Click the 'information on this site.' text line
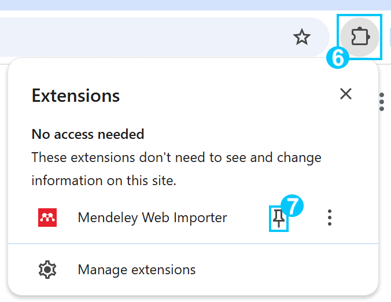Screen dimensions: 391x302 pyautogui.click(x=104, y=181)
